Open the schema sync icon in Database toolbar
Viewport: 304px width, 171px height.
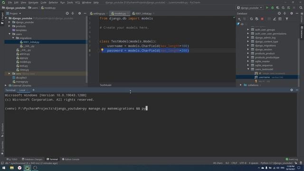pos(256,19)
